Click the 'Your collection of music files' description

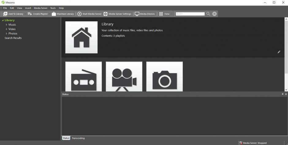[132, 30]
